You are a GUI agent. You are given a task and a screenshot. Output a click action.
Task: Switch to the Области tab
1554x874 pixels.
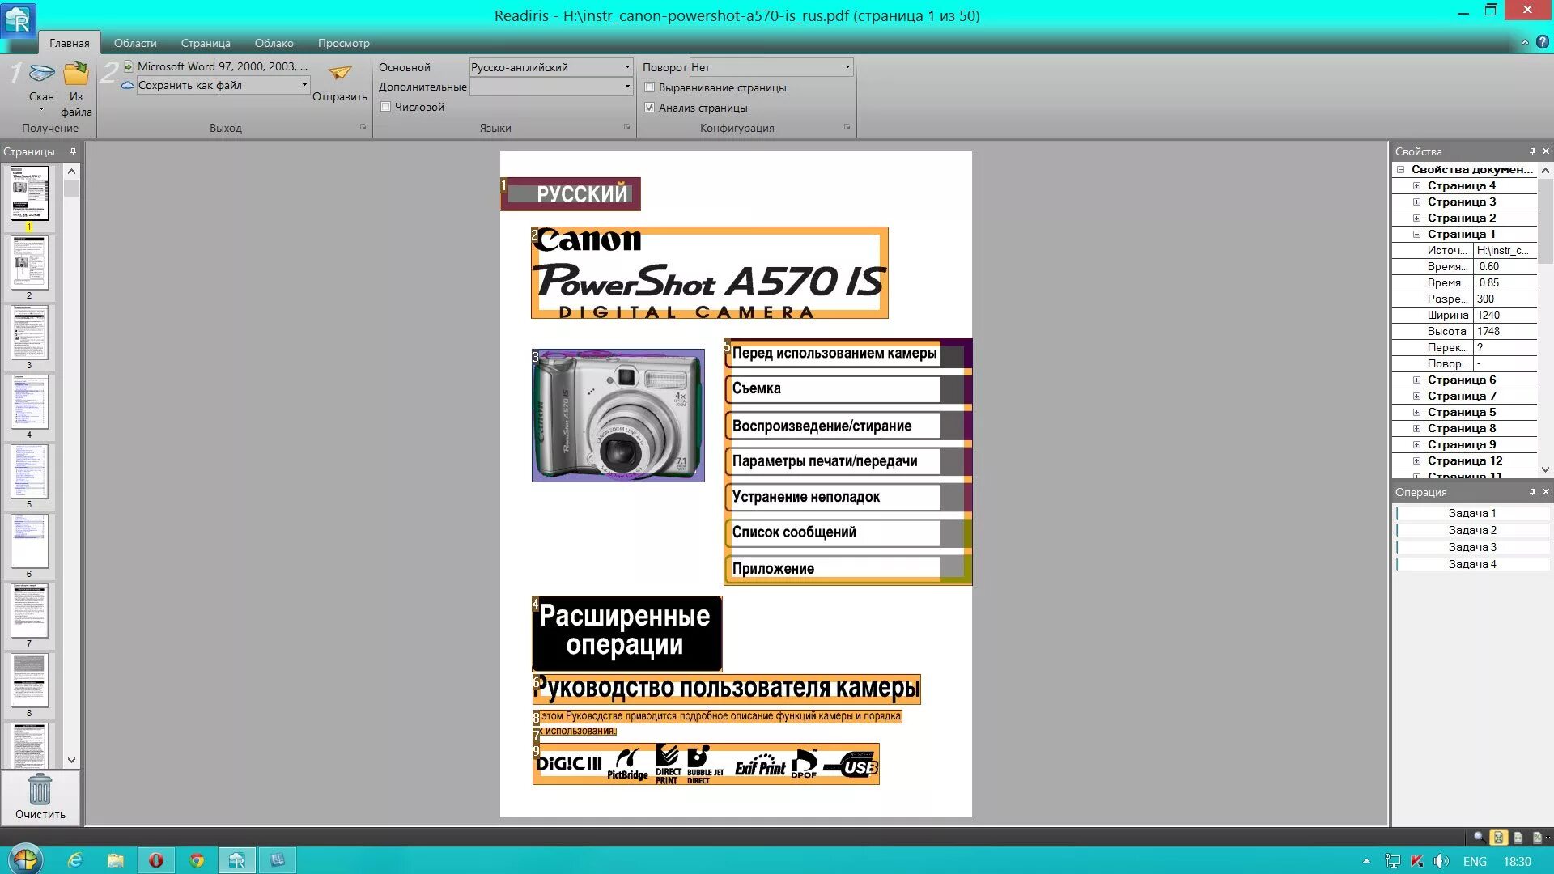coord(135,43)
